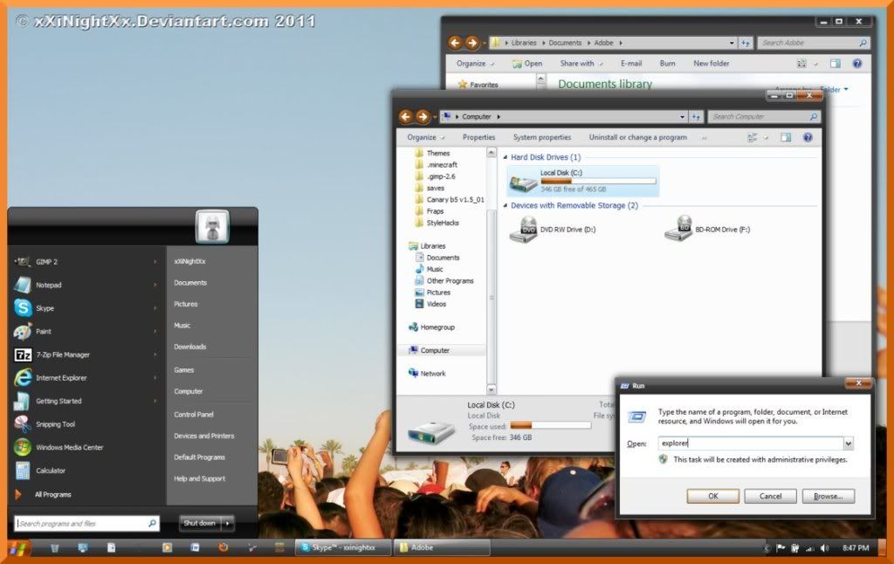
Task: Click the Search Computer box
Action: [x=764, y=117]
